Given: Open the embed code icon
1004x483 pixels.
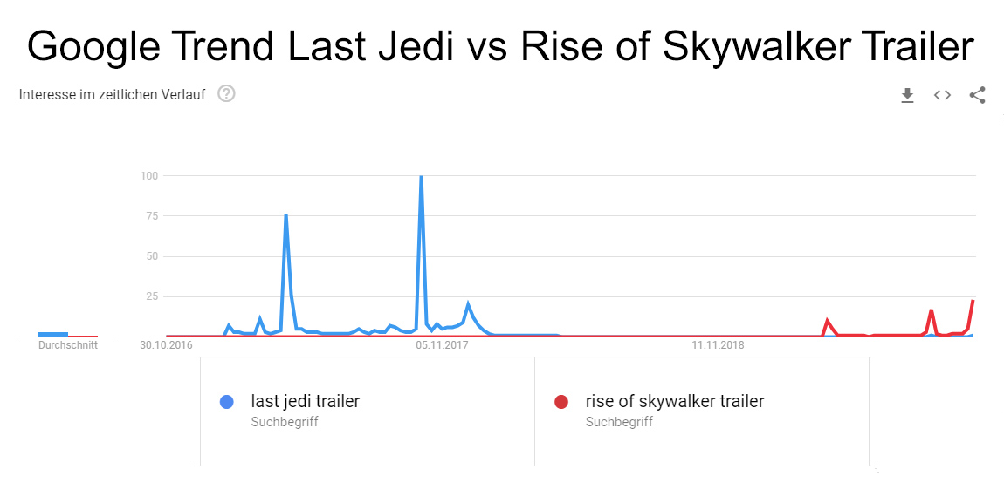Looking at the screenshot, I should click(942, 95).
